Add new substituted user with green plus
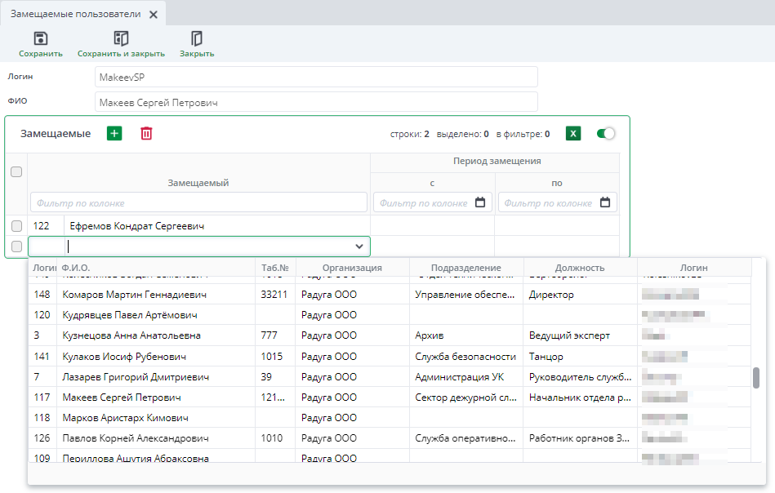Viewport: 775px width, 493px height. click(x=114, y=134)
